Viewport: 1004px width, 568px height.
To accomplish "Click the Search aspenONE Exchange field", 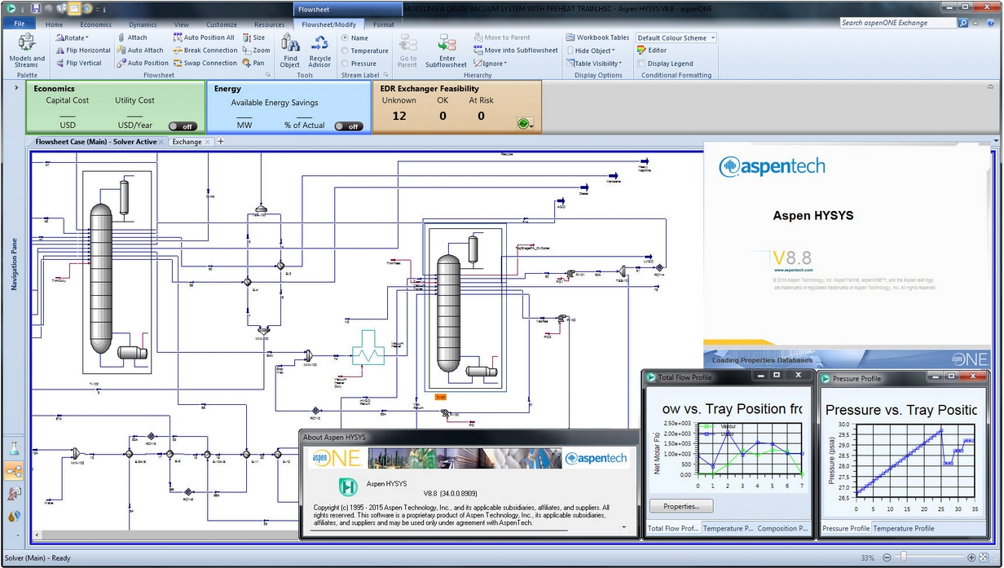I will tap(898, 23).
